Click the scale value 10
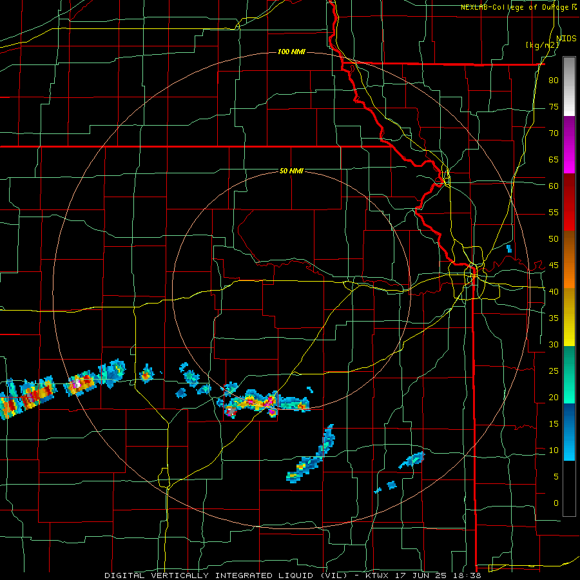The image size is (580, 580). (x=554, y=450)
